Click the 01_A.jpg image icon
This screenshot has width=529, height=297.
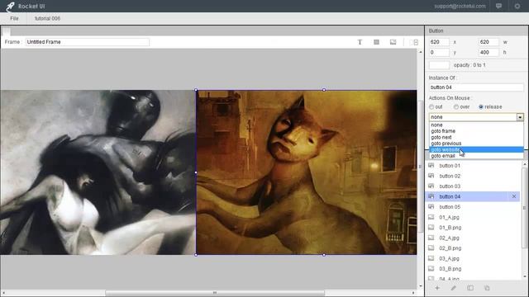coord(431,217)
